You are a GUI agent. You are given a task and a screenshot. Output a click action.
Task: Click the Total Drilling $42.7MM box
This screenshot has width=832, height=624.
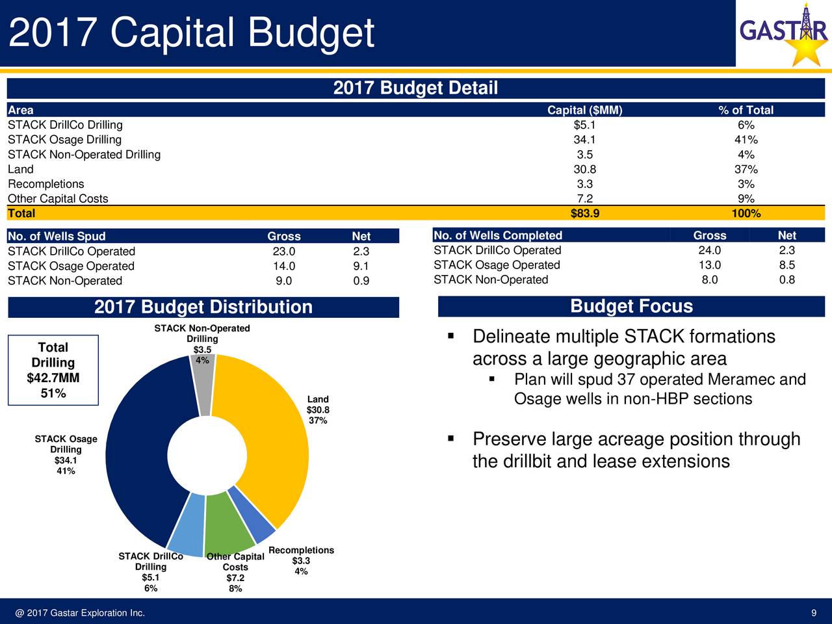tap(53, 370)
